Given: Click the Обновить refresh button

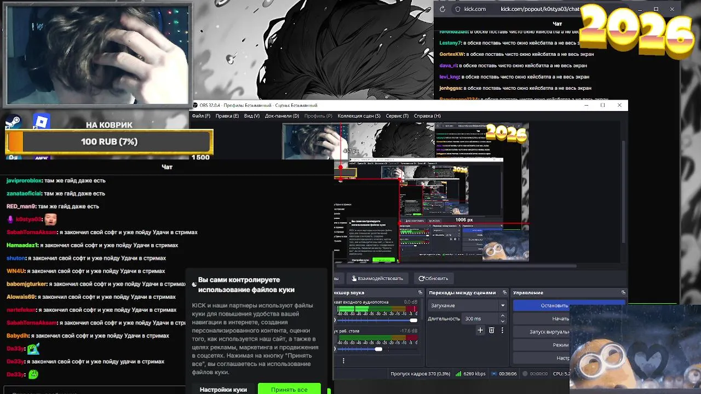Looking at the screenshot, I should click(433, 279).
